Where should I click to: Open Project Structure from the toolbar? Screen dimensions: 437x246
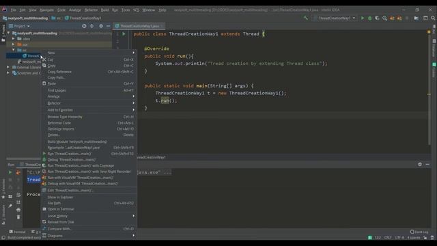coord(416,18)
